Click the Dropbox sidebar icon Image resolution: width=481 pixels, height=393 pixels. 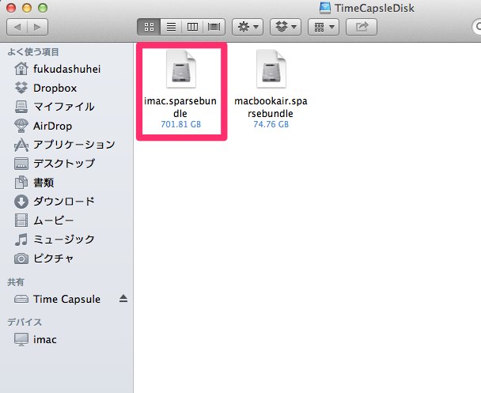[21, 88]
